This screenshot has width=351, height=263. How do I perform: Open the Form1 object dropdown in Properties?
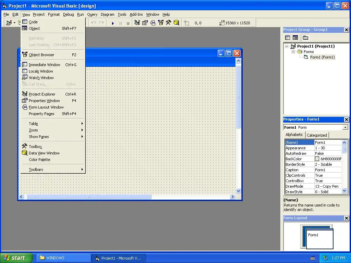click(345, 127)
